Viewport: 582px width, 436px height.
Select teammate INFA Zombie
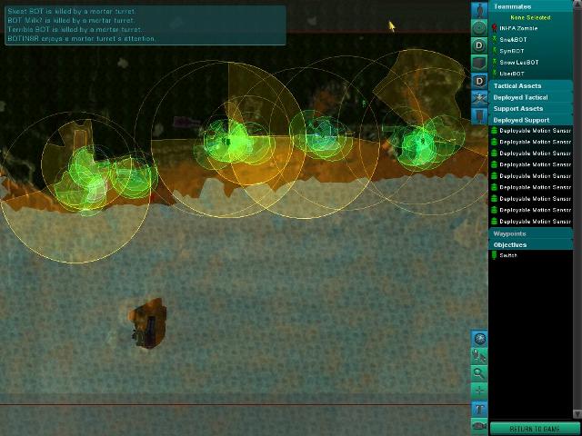(518, 28)
